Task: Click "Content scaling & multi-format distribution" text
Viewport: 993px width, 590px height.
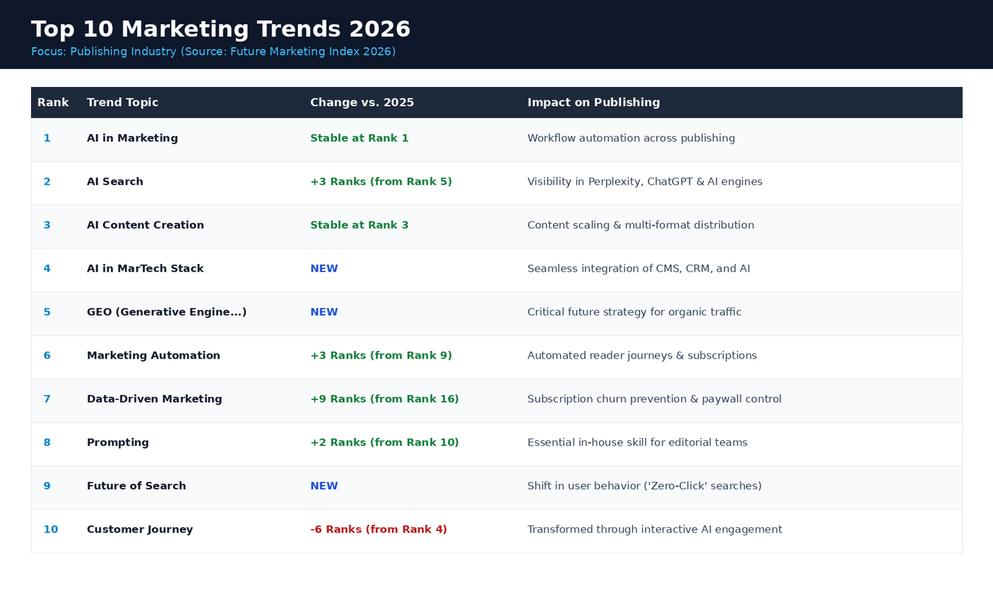Action: click(x=641, y=225)
